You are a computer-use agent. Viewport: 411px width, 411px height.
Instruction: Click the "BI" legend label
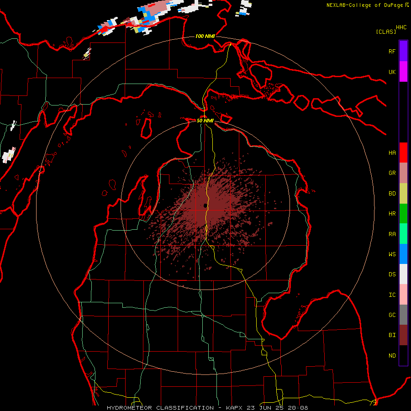[392, 335]
